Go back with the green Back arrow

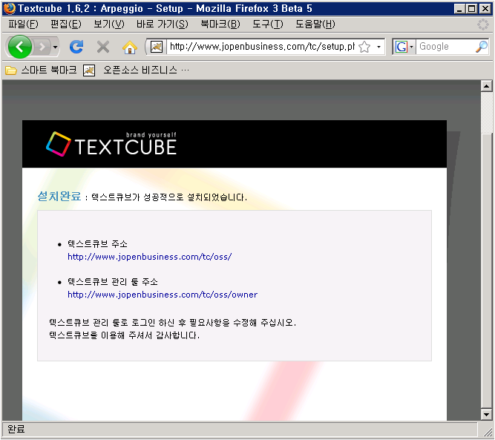(x=19, y=47)
